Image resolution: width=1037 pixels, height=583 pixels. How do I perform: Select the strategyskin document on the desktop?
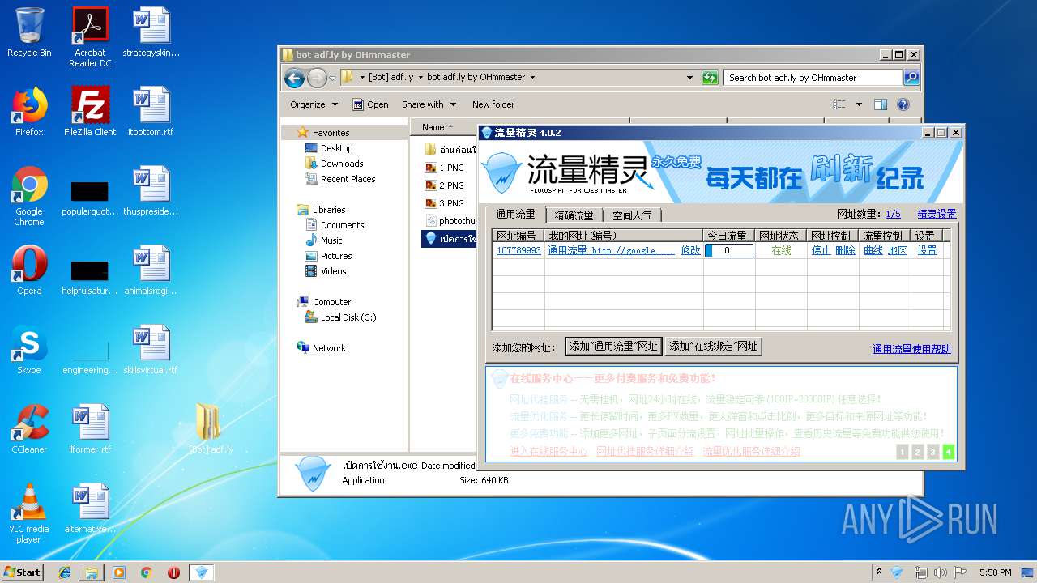tap(151, 32)
